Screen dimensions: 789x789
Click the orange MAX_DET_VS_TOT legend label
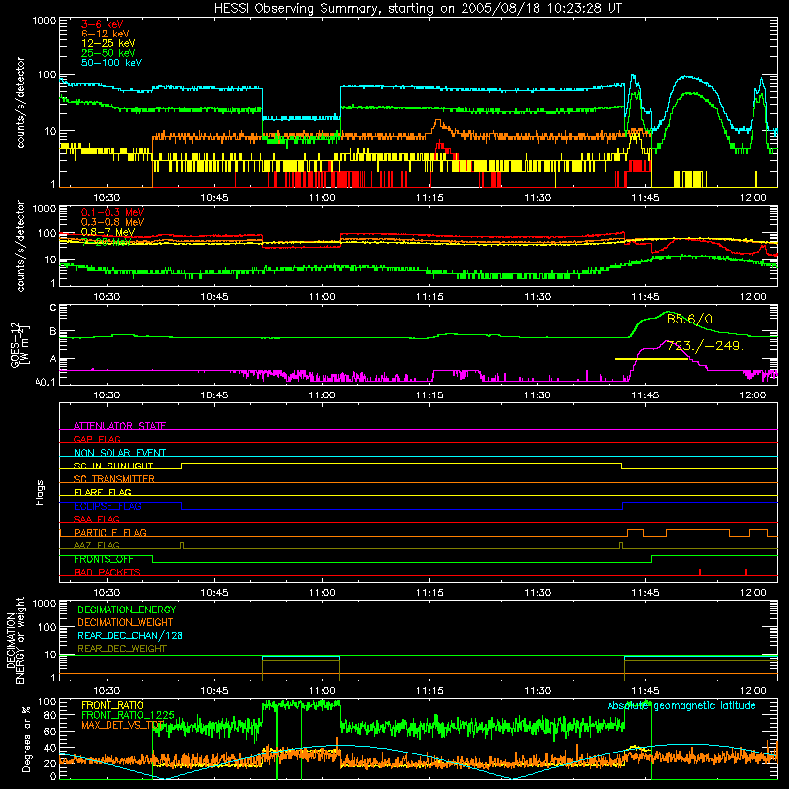pos(122,725)
